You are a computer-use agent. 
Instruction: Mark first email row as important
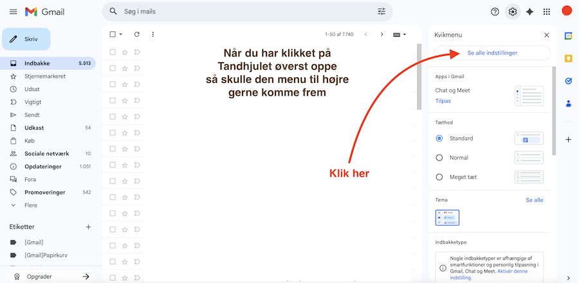tap(136, 52)
